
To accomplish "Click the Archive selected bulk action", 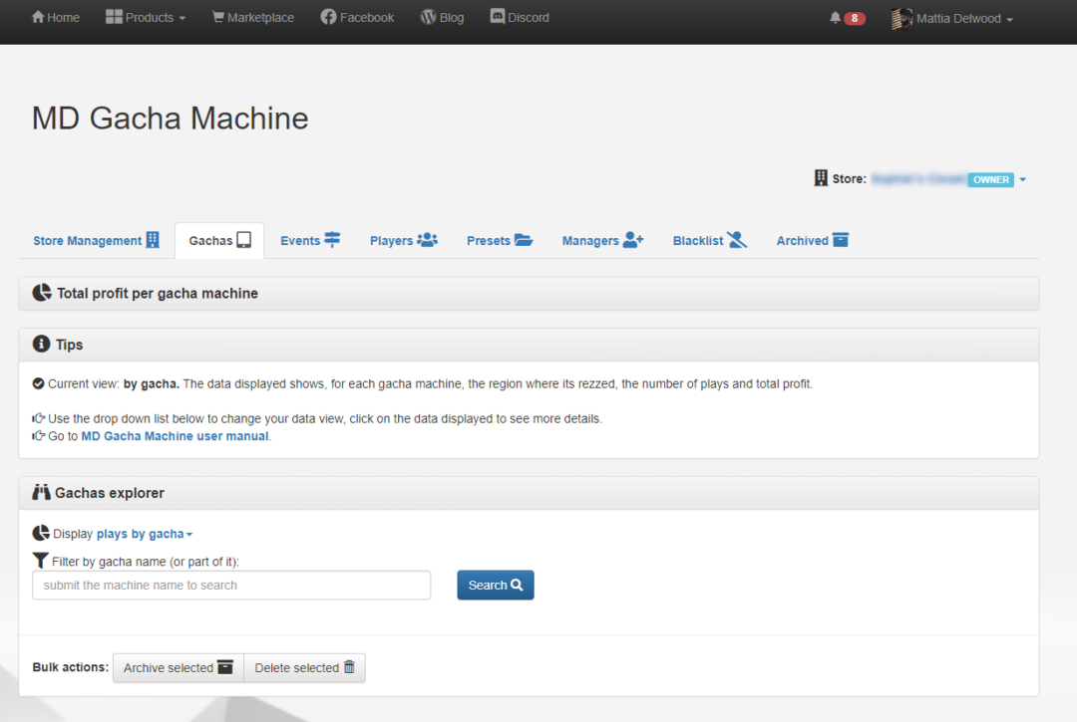I will click(x=178, y=667).
